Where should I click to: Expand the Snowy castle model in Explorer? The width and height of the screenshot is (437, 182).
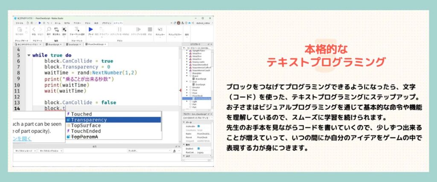[x=187, y=61]
